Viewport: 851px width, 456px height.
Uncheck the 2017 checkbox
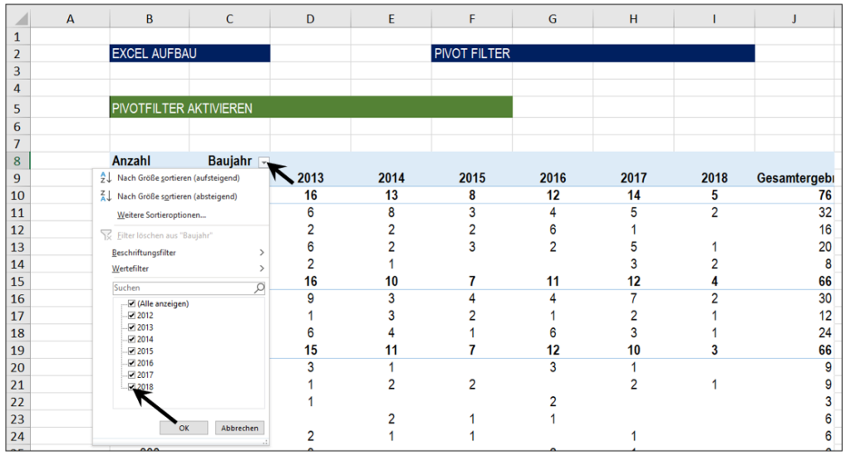(131, 375)
